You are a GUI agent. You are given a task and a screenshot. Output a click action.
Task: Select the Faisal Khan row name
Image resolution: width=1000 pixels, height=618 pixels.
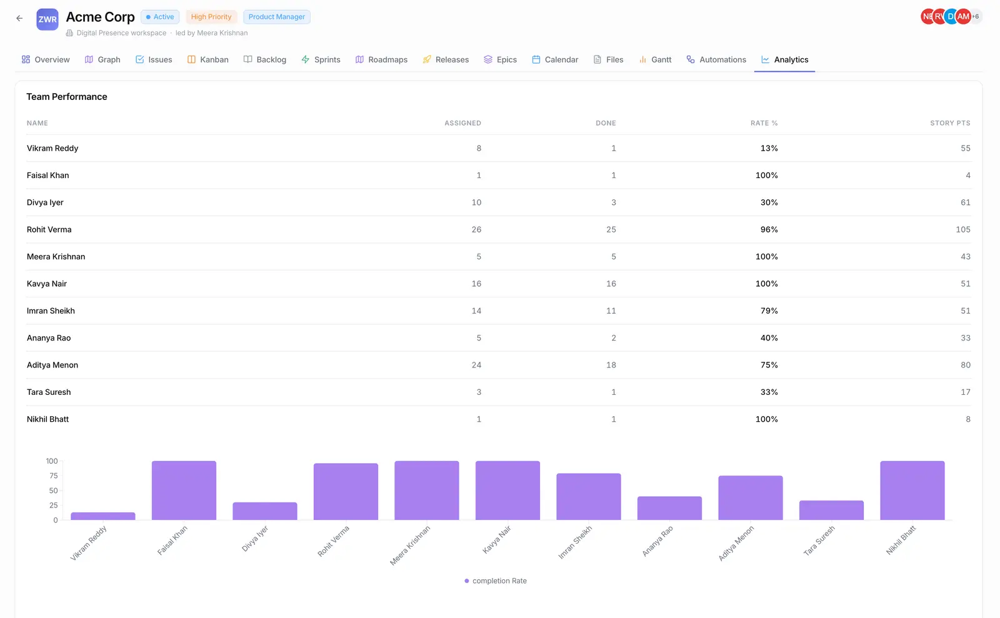pyautogui.click(x=47, y=176)
